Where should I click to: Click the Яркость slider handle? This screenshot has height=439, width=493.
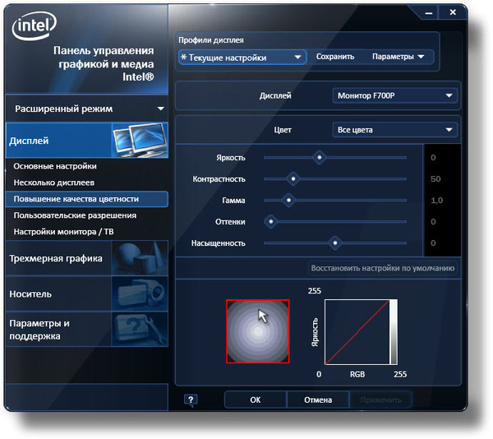pos(320,157)
